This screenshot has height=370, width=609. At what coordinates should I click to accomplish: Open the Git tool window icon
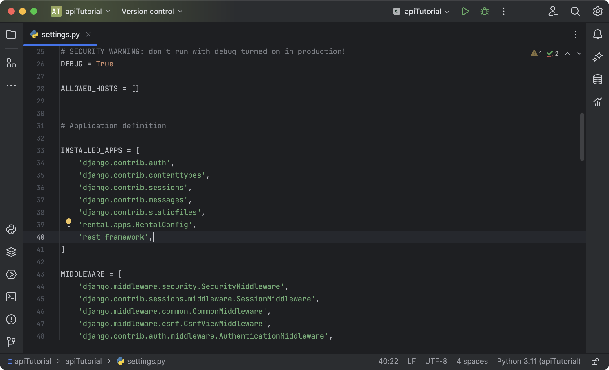tap(11, 342)
